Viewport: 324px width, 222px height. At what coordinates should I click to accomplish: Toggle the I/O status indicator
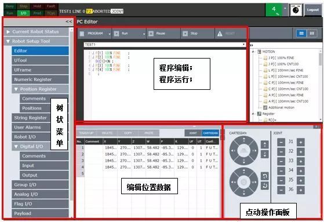click(24, 13)
